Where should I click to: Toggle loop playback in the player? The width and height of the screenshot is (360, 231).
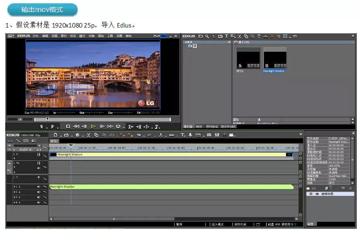pos(118,126)
